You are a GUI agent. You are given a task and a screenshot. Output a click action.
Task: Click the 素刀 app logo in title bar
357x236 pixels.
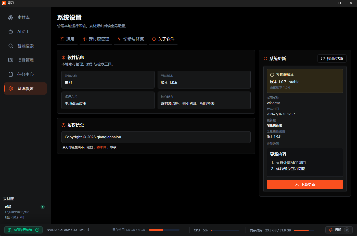pyautogui.click(x=4, y=3)
